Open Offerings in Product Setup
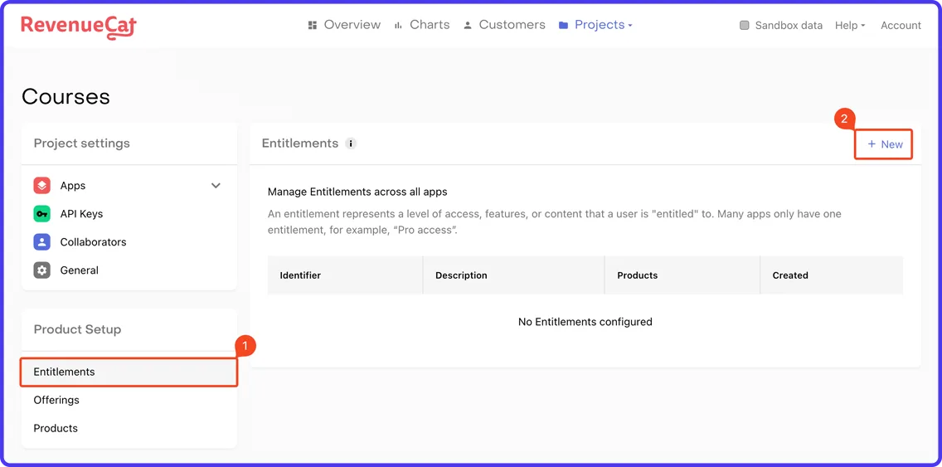Screen dimensions: 942x467 pos(56,400)
